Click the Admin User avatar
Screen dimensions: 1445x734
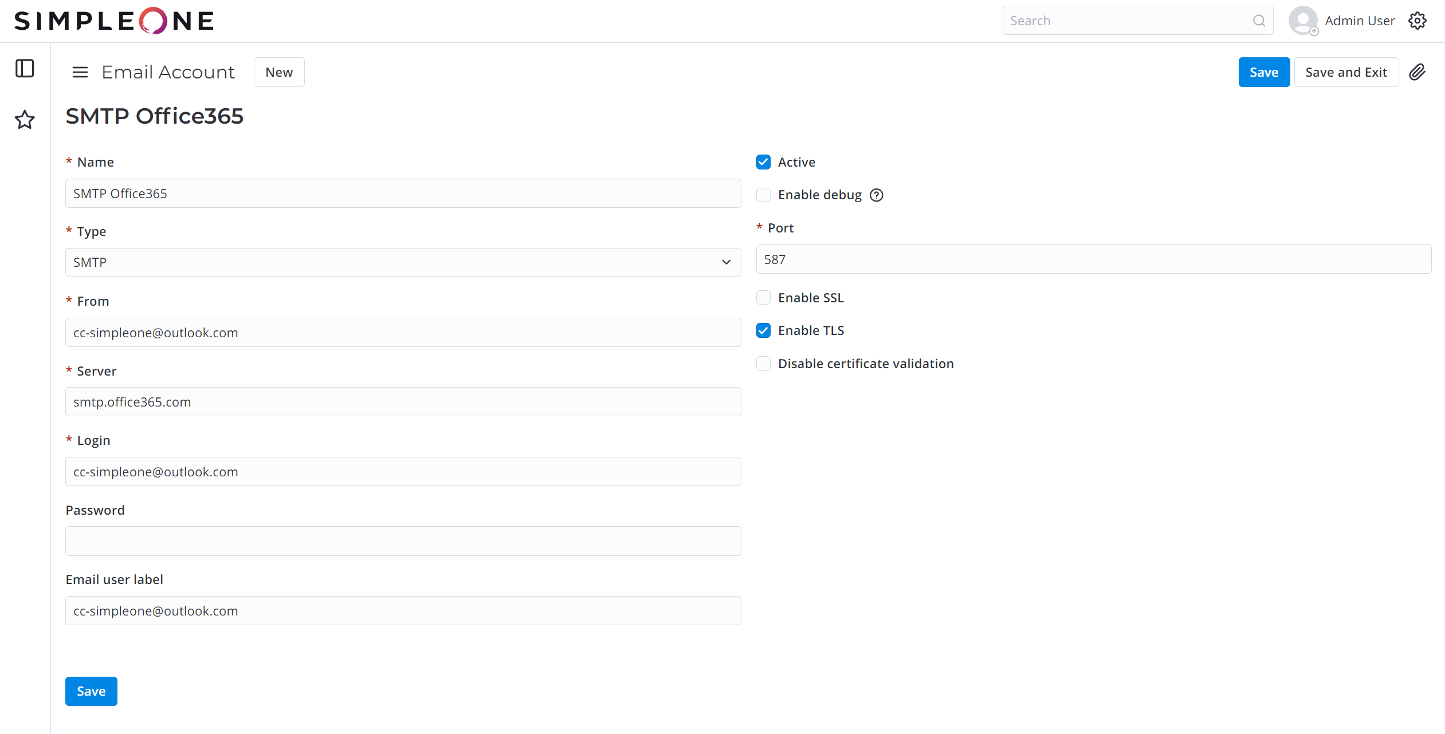click(x=1303, y=21)
